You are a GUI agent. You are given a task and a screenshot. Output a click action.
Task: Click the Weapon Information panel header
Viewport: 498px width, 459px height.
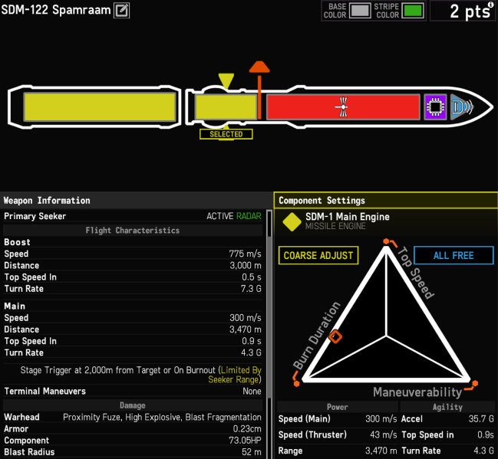[136, 201]
